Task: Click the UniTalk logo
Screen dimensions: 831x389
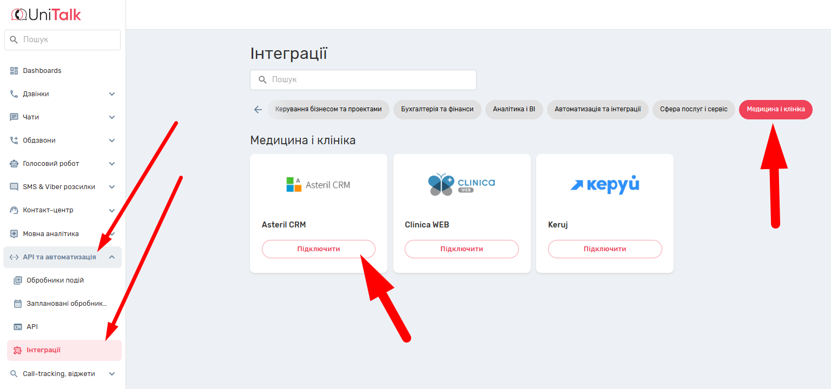Action: (46, 15)
